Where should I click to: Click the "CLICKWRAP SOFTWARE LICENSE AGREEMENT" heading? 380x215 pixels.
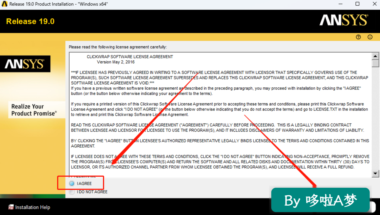point(130,57)
